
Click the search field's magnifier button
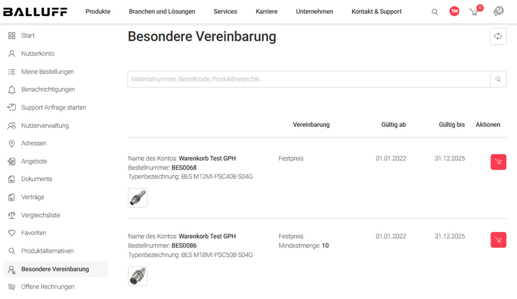coord(498,79)
